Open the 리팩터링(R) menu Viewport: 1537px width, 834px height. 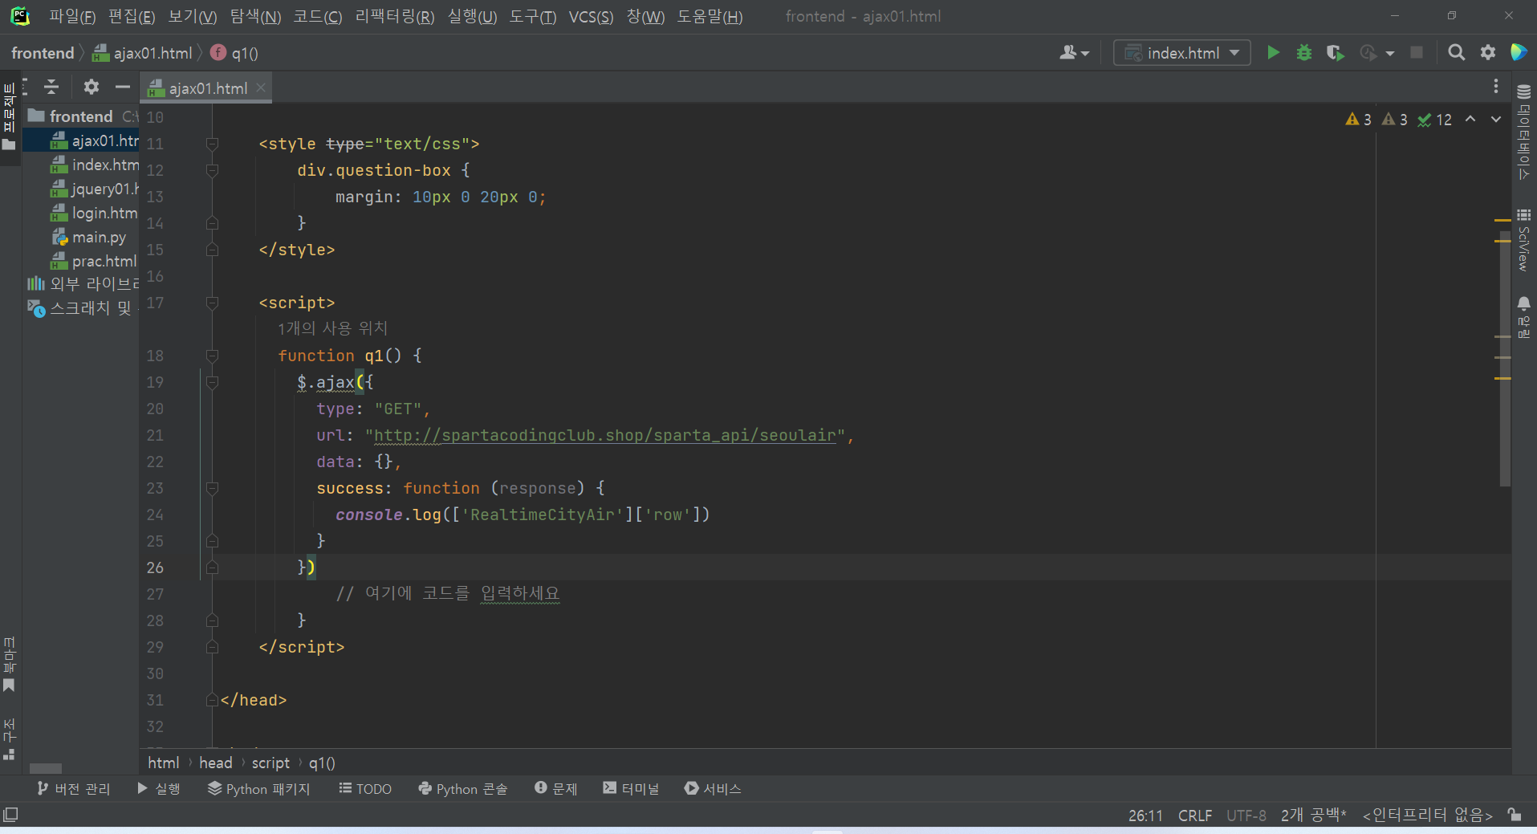(x=395, y=17)
